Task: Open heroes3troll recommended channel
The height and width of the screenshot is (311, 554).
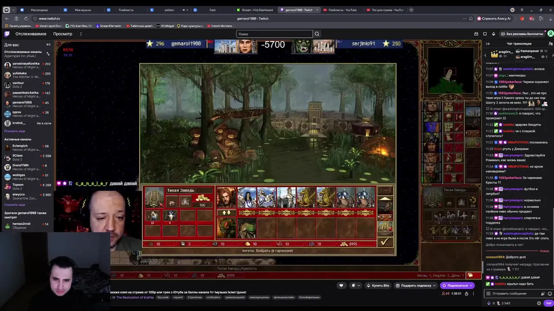Action: pyautogui.click(x=27, y=225)
